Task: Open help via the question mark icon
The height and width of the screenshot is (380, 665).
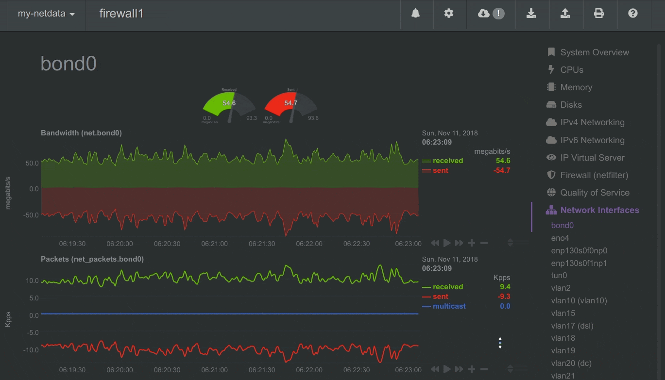Action: [632, 14]
